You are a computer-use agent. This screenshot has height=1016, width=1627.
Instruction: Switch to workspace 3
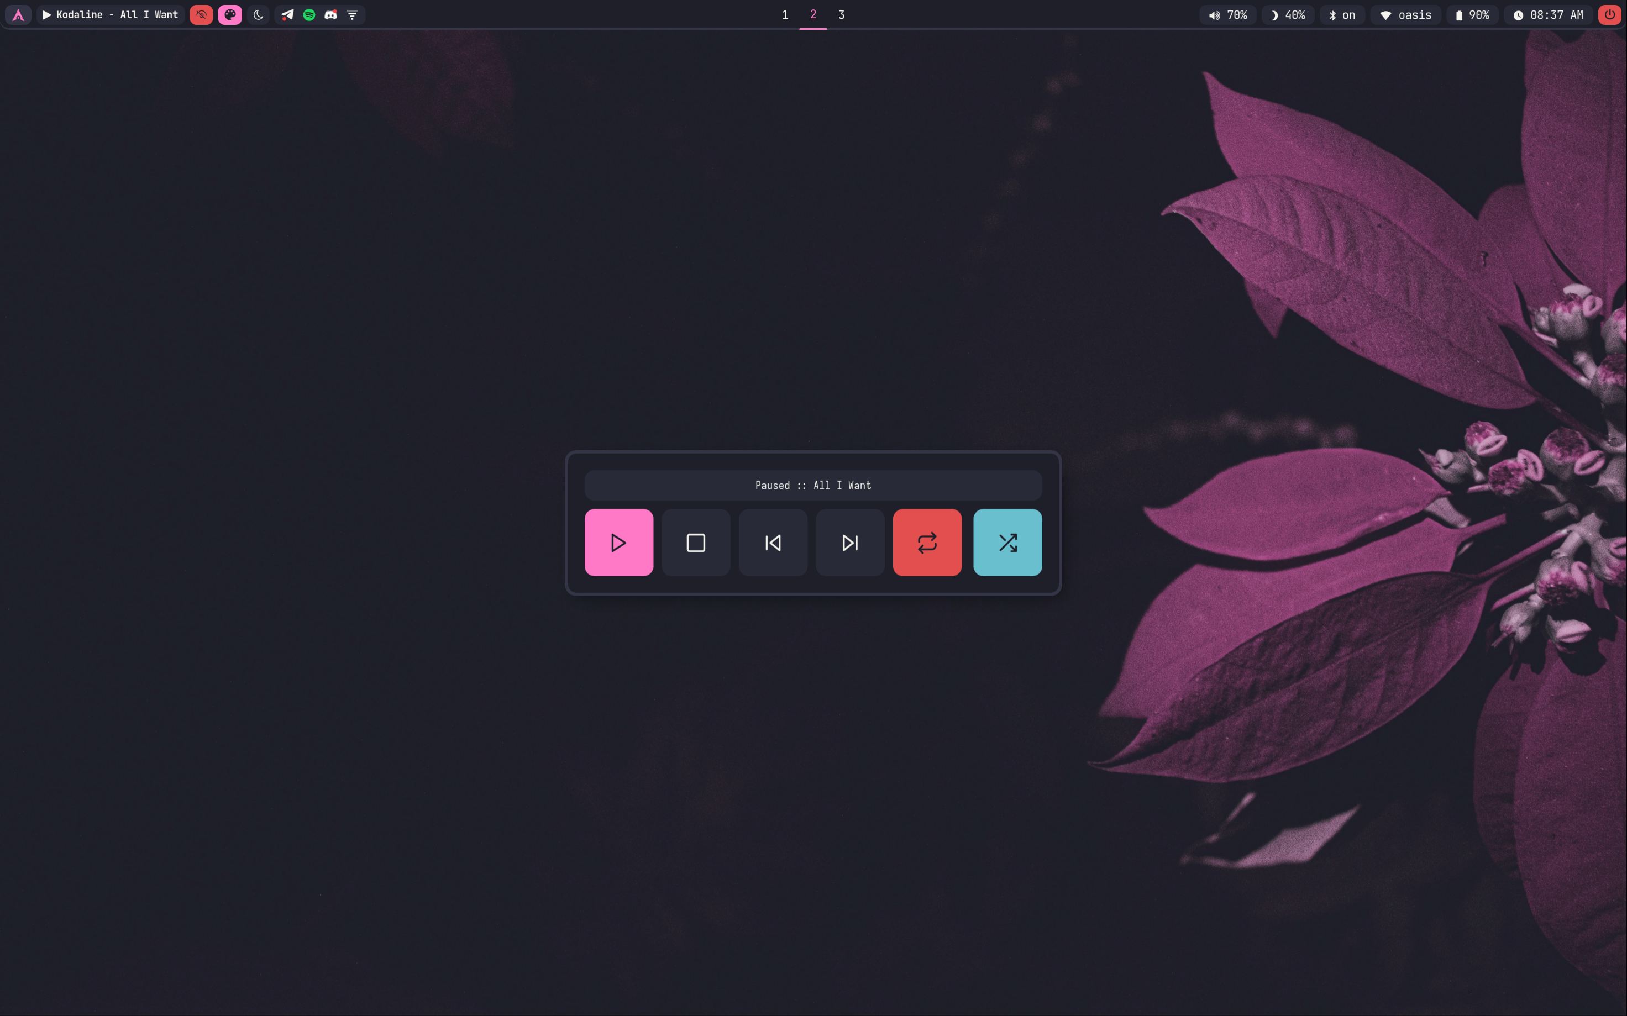pos(841,15)
